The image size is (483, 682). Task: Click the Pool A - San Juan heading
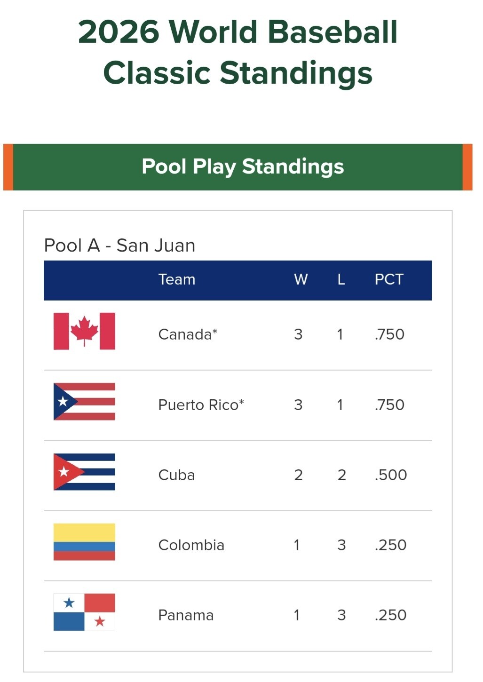pyautogui.click(x=119, y=246)
